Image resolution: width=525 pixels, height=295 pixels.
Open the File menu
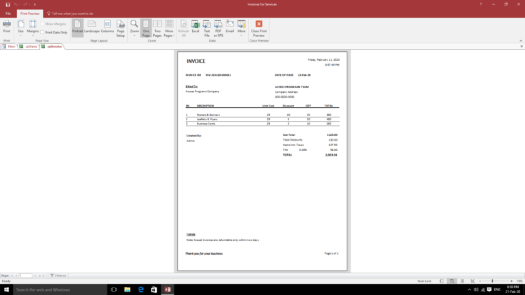coord(8,14)
